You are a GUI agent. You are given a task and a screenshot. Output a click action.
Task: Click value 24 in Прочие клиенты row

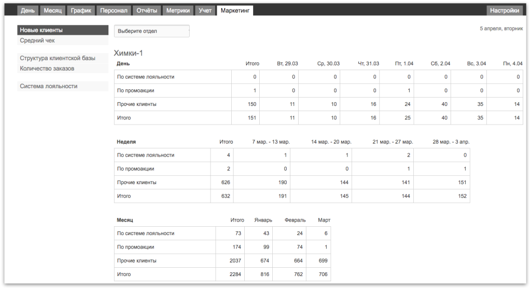[x=408, y=104]
